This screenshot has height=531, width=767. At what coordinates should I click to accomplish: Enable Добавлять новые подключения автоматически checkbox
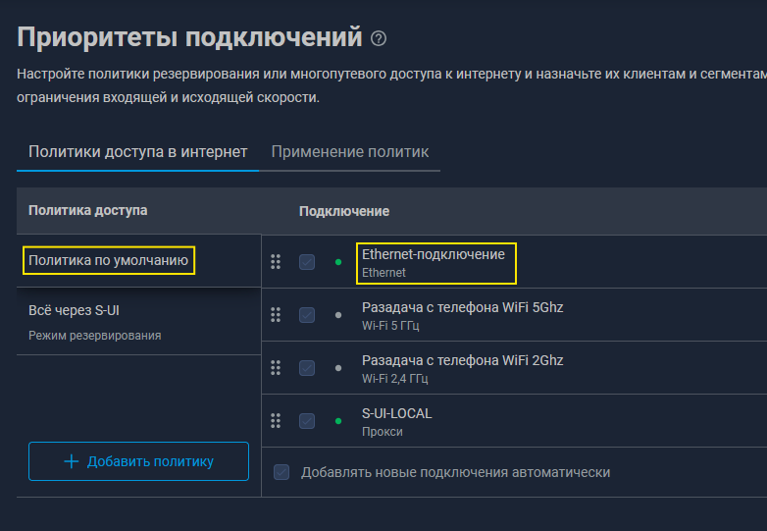tap(282, 472)
